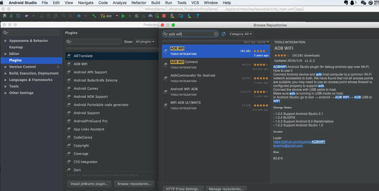Click the Project Structure toolbar icon
Viewport: 379px width, 191px height.
click(x=181, y=16)
